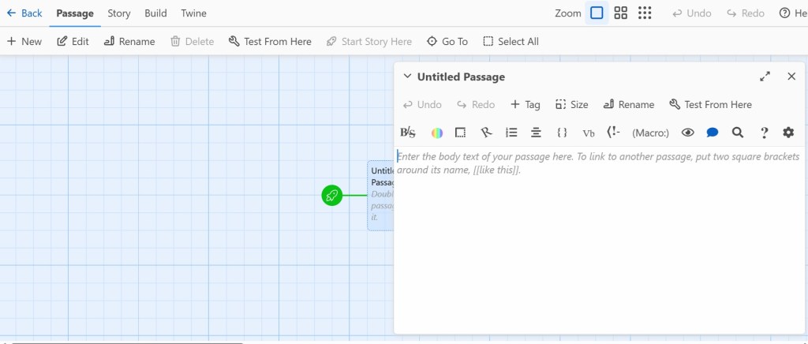Select the single-square zoom level
808x344 pixels.
[597, 13]
